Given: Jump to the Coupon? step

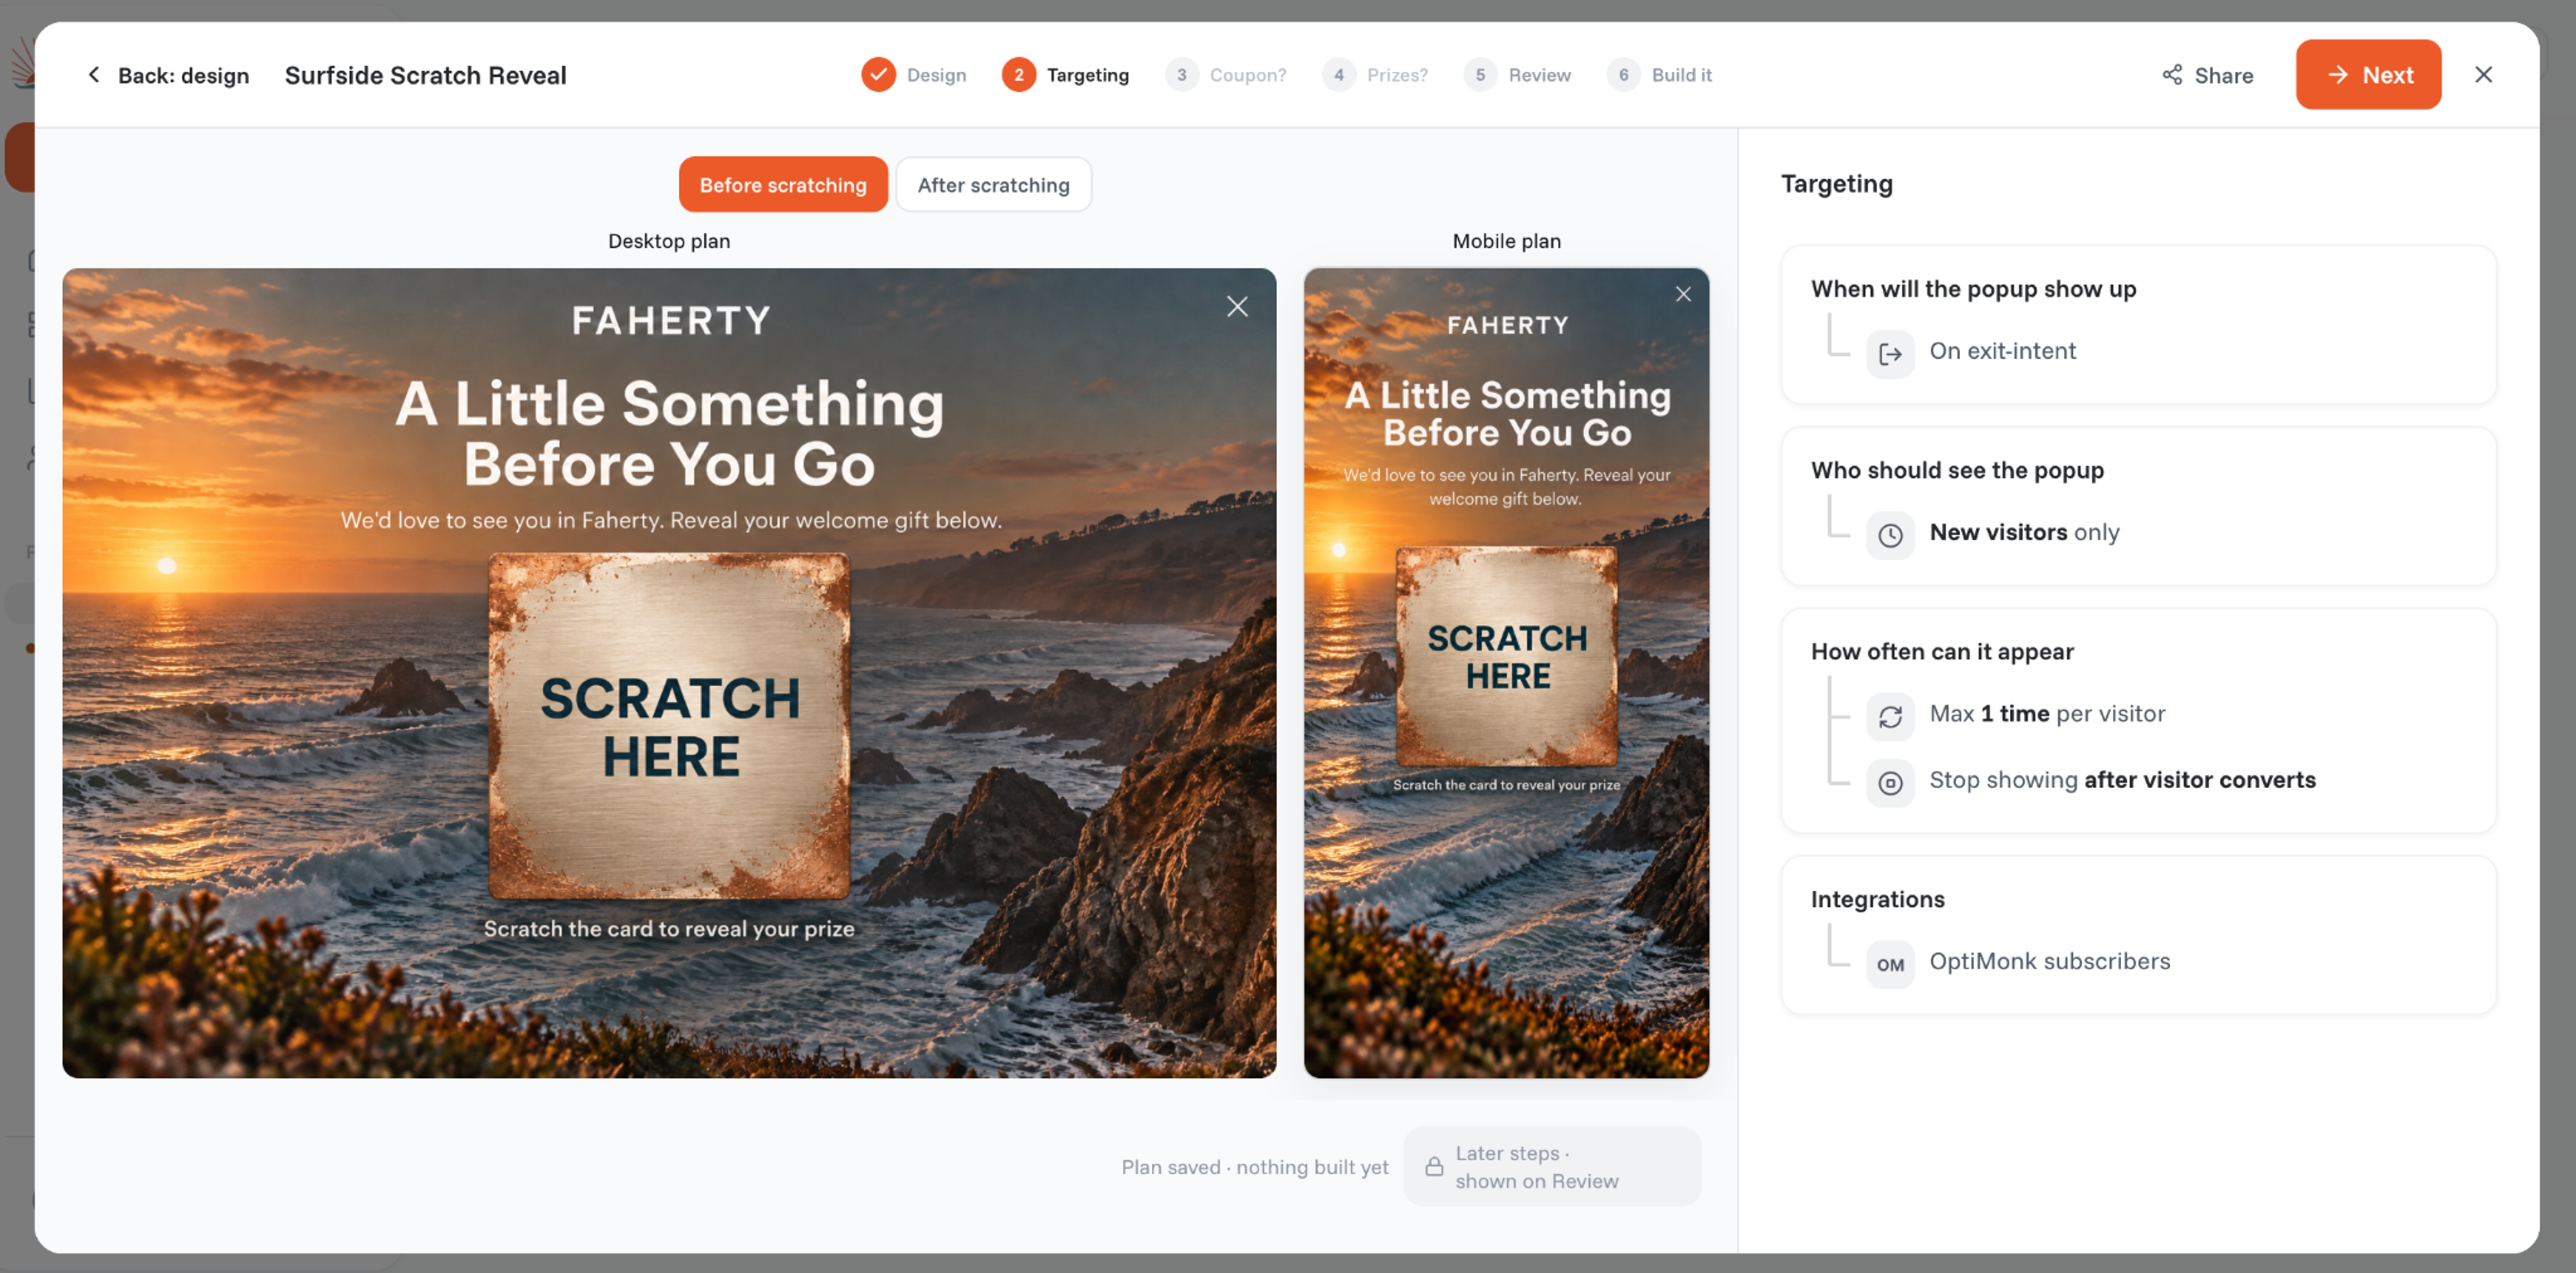Looking at the screenshot, I should (1225, 75).
